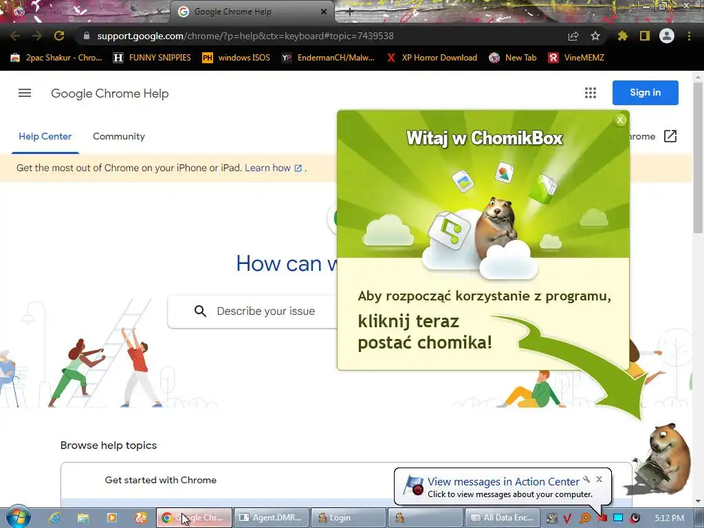
Task: Switch to the Community tab
Action: click(x=118, y=137)
